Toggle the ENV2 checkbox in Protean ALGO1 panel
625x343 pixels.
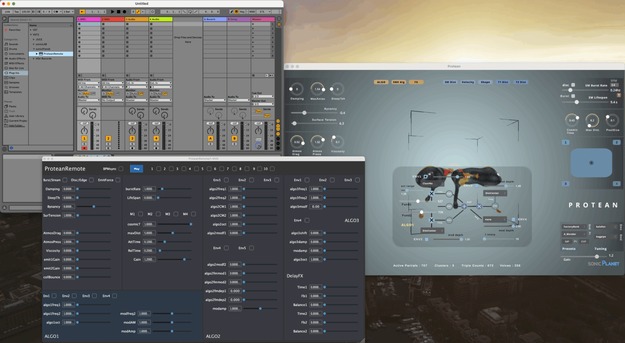coord(426,239)
